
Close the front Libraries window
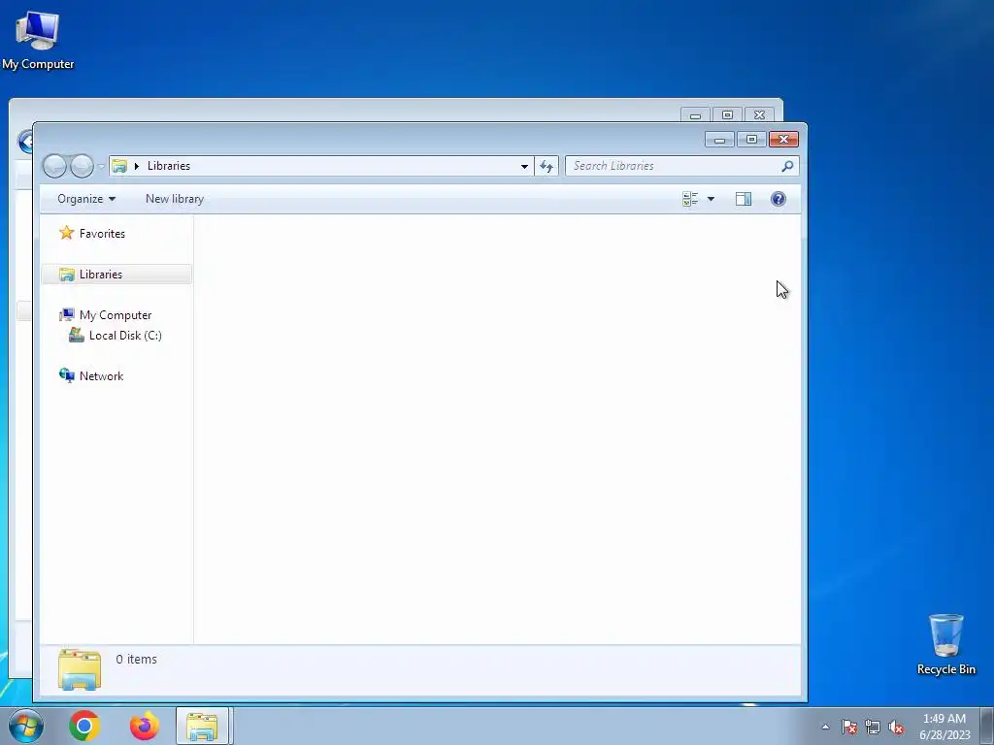[x=783, y=140]
